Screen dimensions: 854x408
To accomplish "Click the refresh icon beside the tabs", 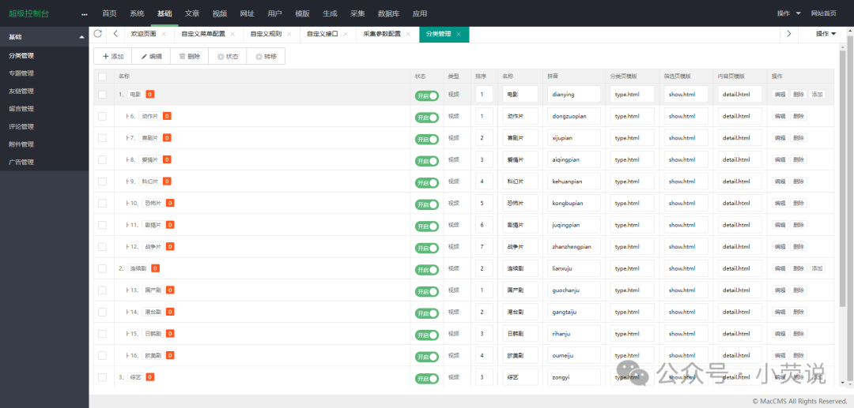I will click(97, 34).
